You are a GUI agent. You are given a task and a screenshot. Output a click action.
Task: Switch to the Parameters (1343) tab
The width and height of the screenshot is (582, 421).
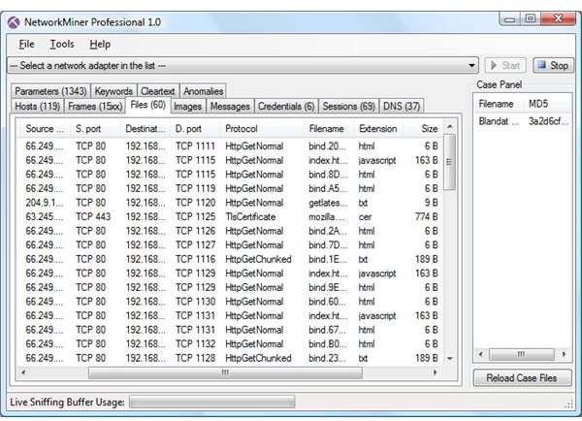(50, 91)
